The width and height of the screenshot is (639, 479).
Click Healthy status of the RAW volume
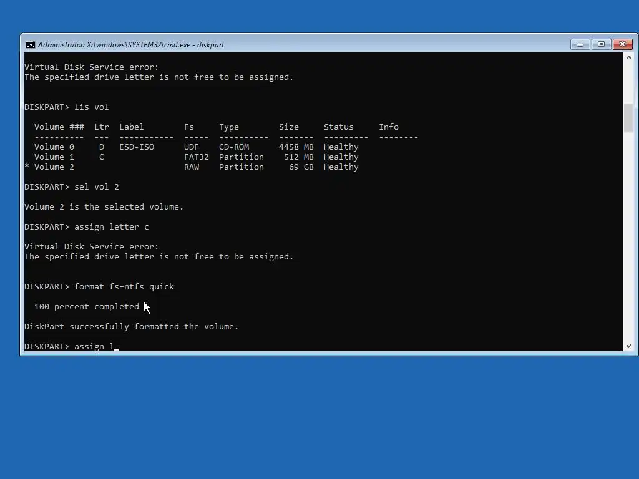click(x=341, y=167)
